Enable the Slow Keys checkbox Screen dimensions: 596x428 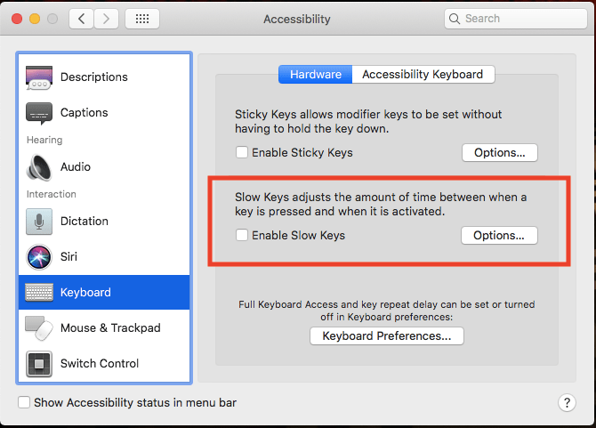click(x=242, y=236)
